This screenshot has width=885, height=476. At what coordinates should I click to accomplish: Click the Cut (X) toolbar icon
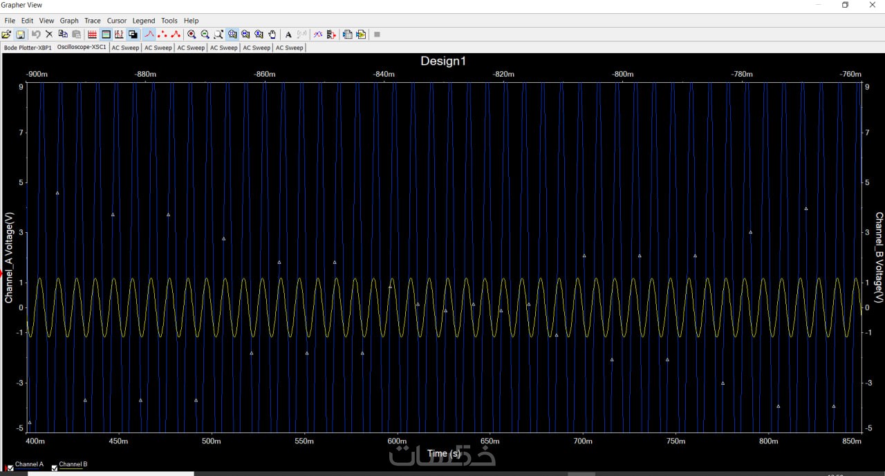[x=49, y=34]
